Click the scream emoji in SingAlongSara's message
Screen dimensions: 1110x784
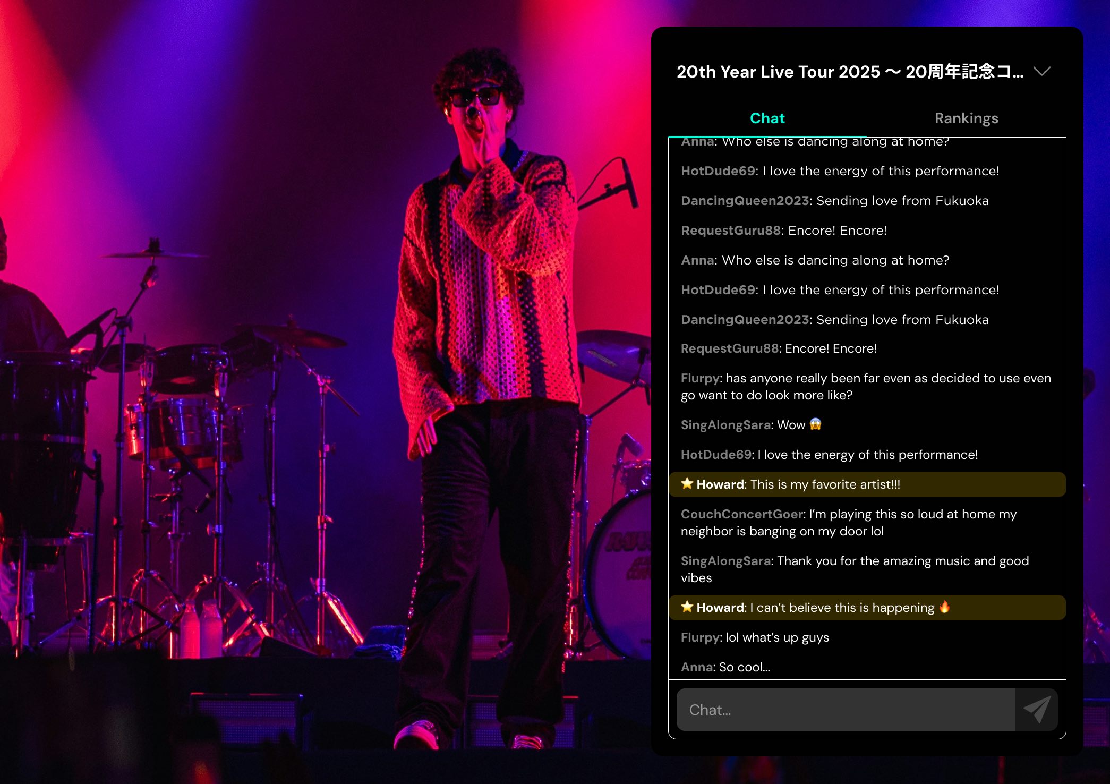pos(815,424)
